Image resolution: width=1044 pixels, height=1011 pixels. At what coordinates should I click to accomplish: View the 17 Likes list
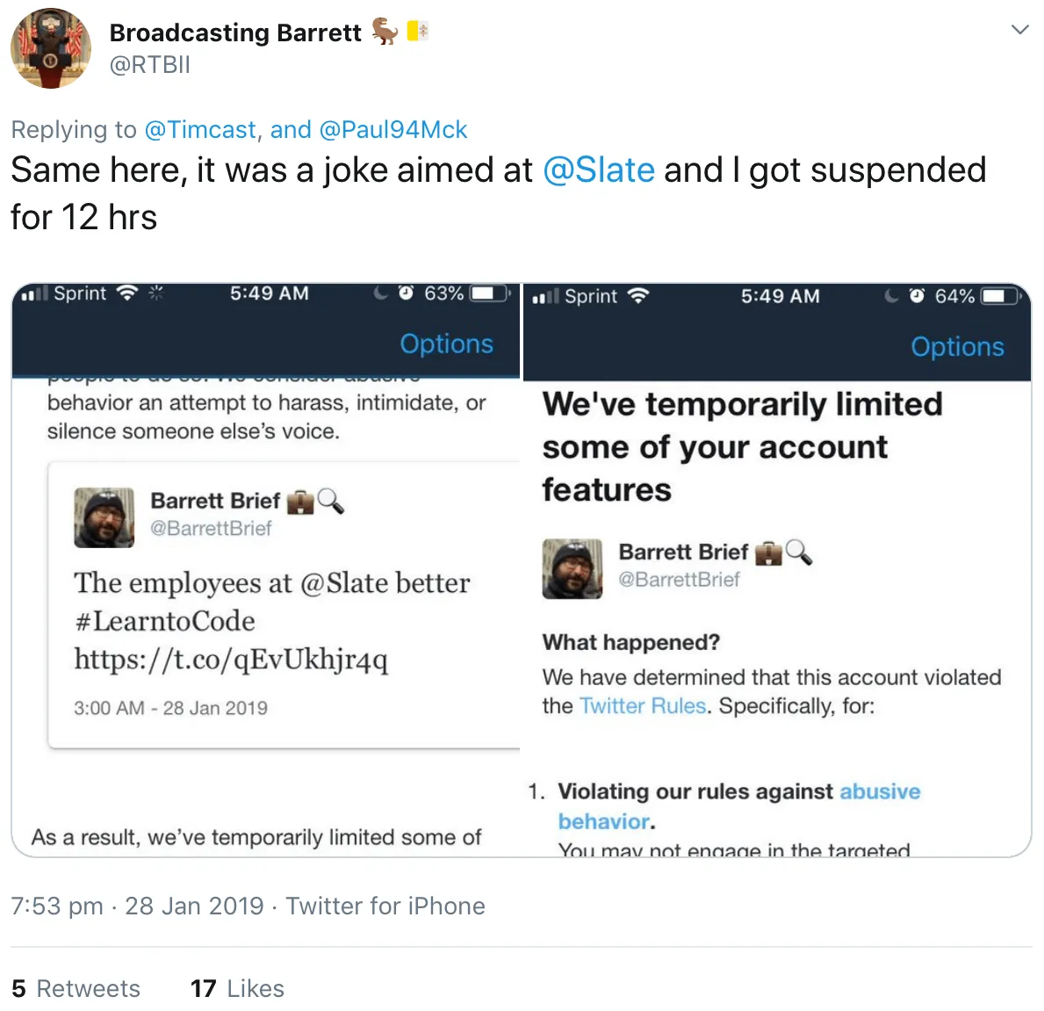click(237, 988)
